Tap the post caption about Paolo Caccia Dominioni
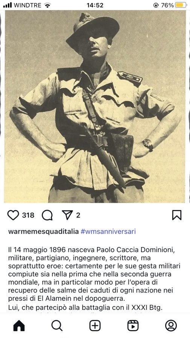 tap(94, 278)
